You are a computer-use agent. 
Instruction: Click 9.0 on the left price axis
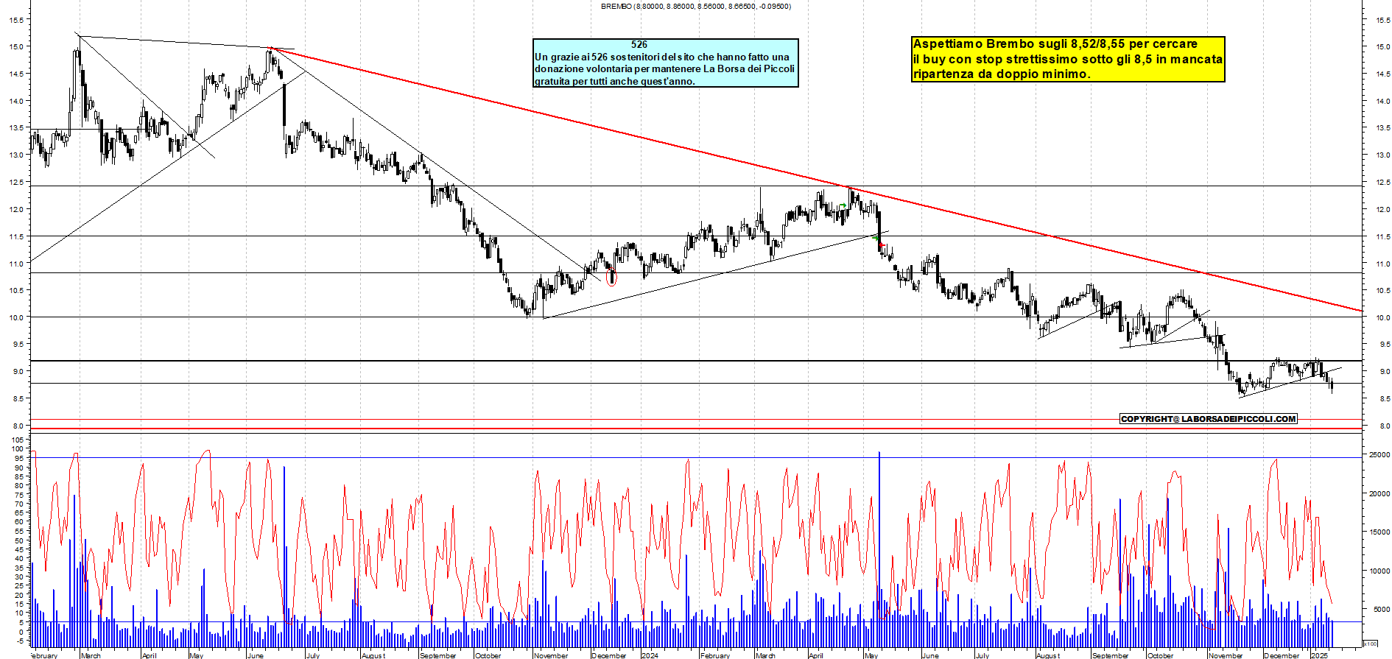(17, 372)
